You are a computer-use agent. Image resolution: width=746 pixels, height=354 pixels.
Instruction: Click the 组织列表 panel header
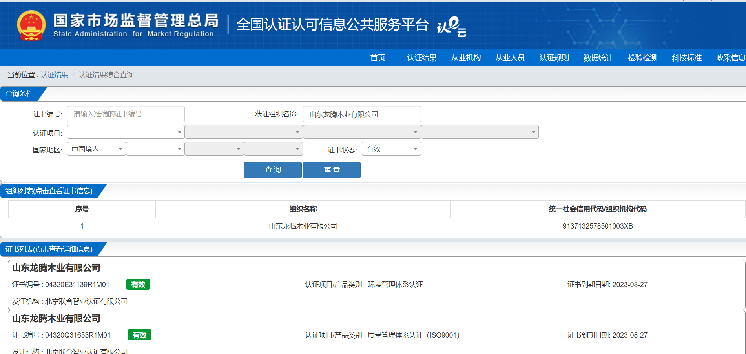click(x=49, y=191)
